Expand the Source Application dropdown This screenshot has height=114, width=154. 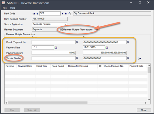tap(65, 24)
